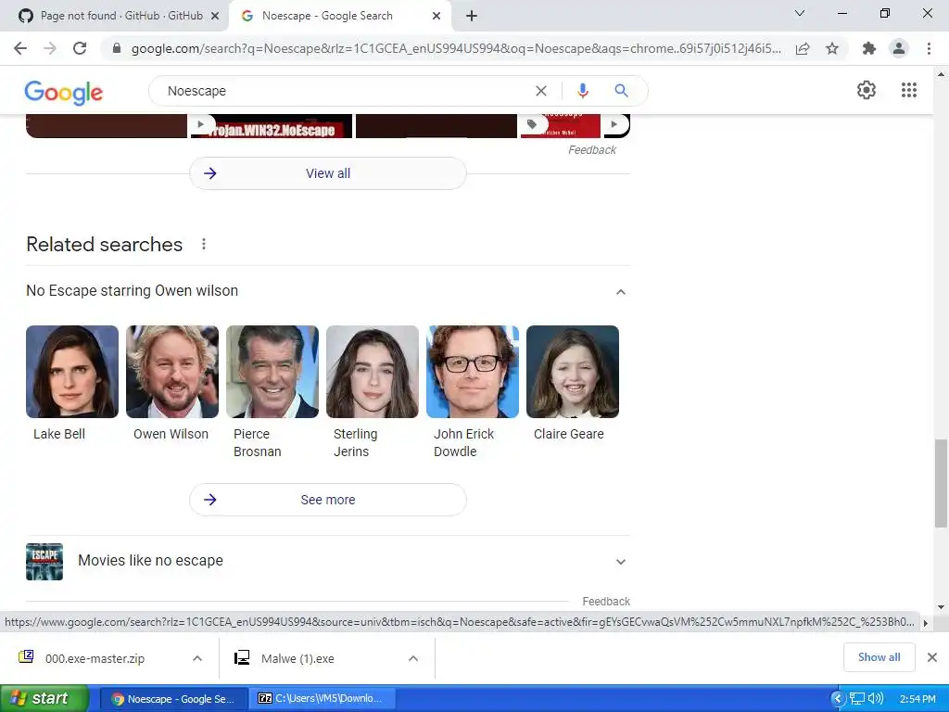Go back to the previous page
This screenshot has height=712, width=949.
pos(20,48)
